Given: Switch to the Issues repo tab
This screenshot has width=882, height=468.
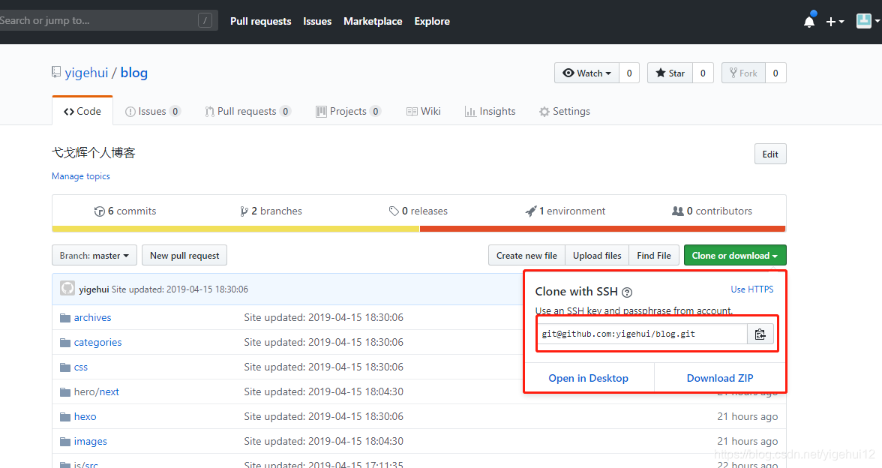Looking at the screenshot, I should (x=152, y=111).
